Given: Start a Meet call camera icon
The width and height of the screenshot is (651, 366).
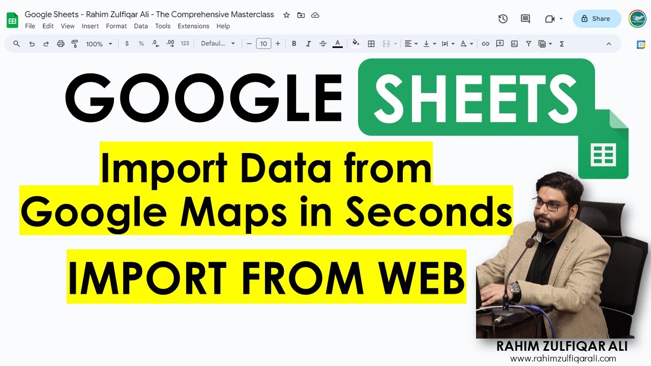Looking at the screenshot, I should (x=549, y=19).
